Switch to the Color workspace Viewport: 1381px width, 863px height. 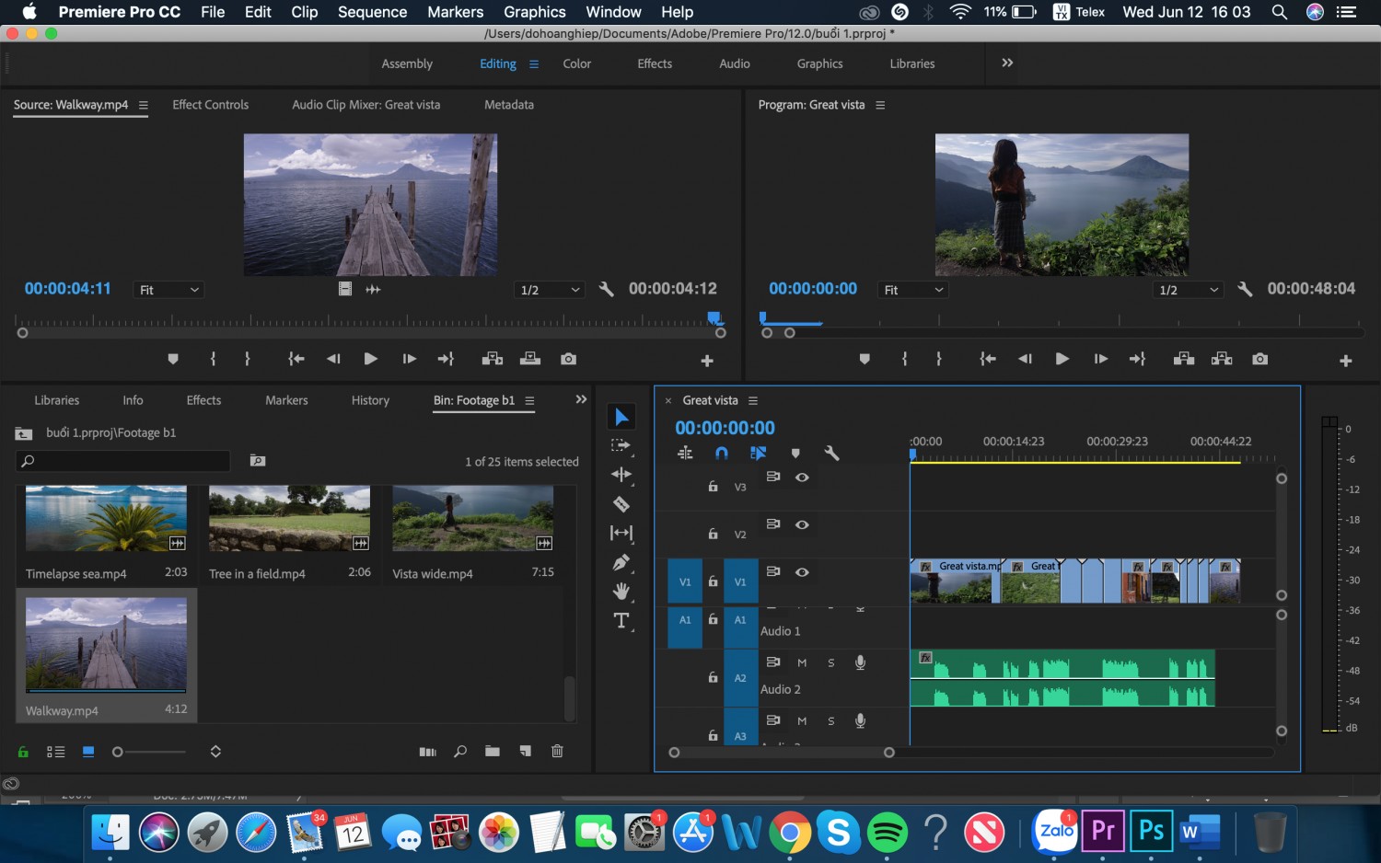[577, 63]
